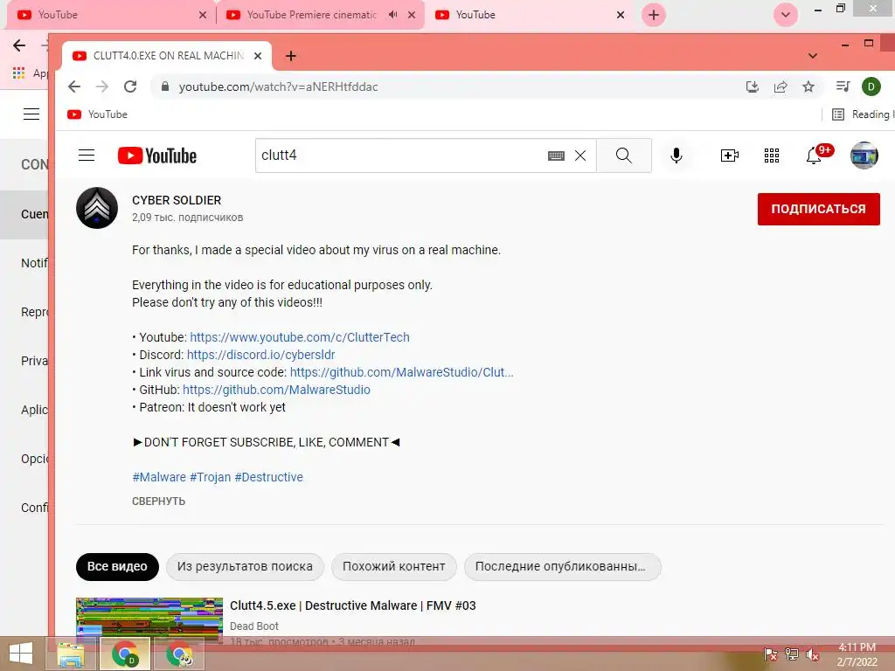Click the red ПОДПИСАТЬСЯ subscribe button
This screenshot has height=671, width=895.
tap(818, 209)
